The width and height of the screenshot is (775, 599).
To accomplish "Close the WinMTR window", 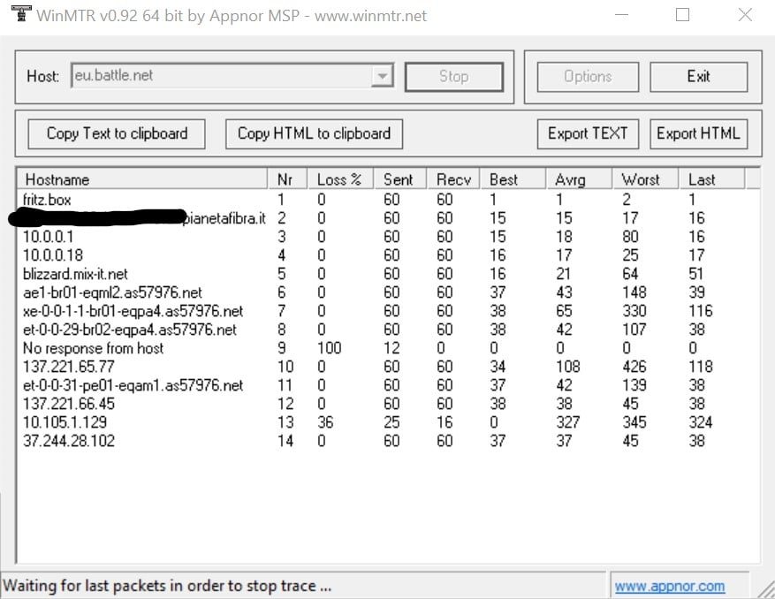I will click(745, 15).
